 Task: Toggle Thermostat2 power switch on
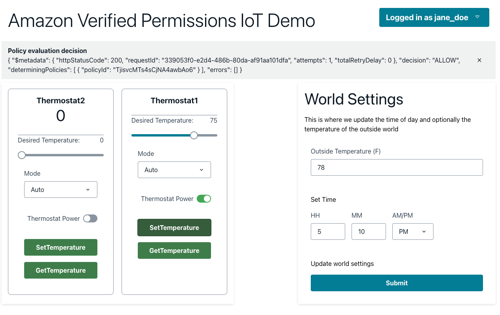click(90, 218)
